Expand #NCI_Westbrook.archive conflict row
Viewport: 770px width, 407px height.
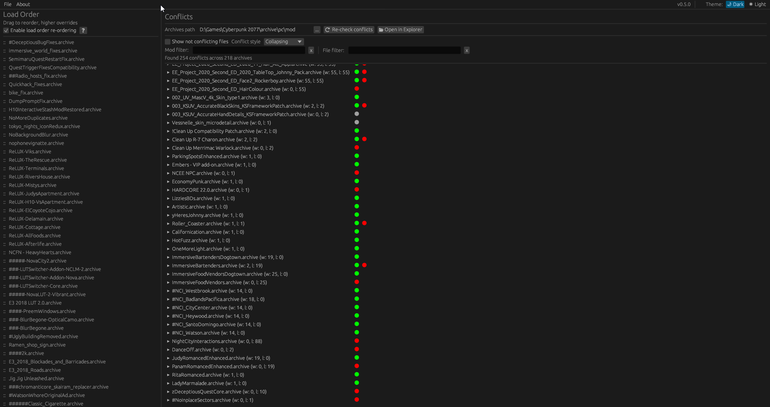click(168, 291)
